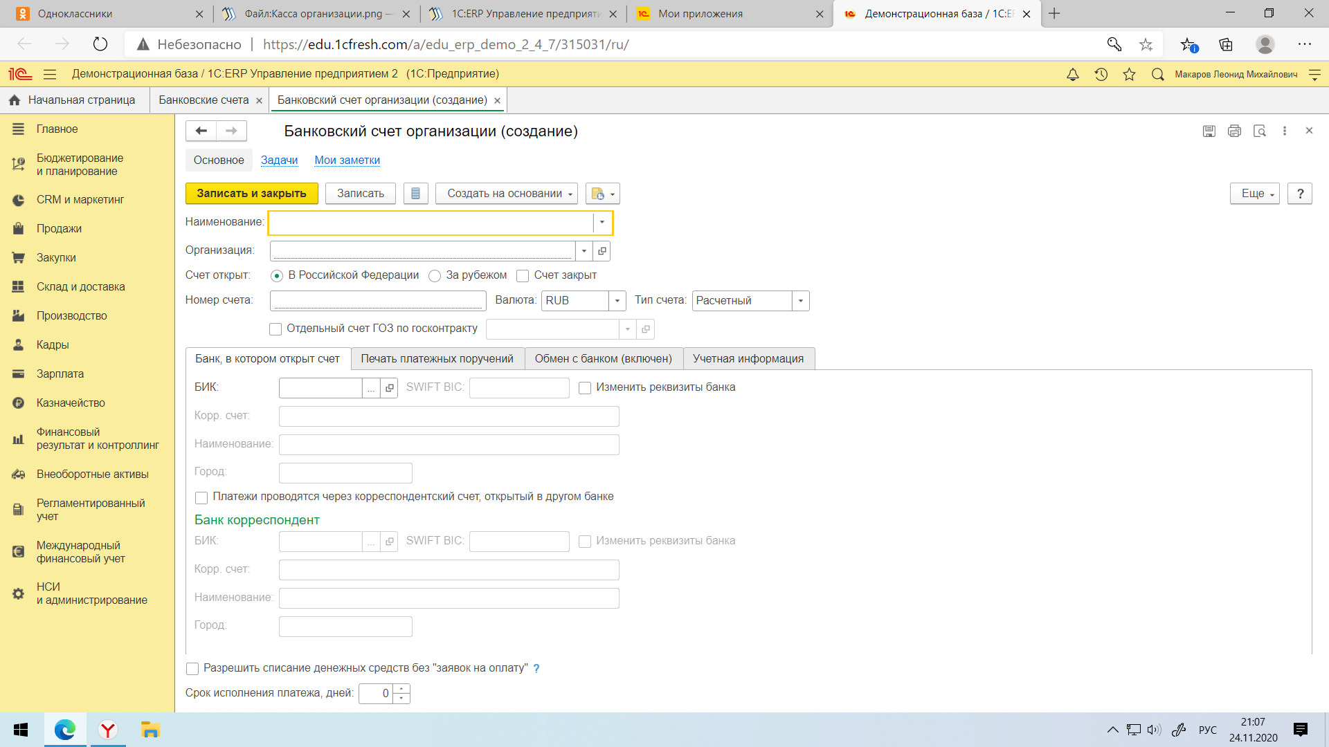Click Записать и закрыть button
Screen dimensions: 1329x747
click(251, 194)
